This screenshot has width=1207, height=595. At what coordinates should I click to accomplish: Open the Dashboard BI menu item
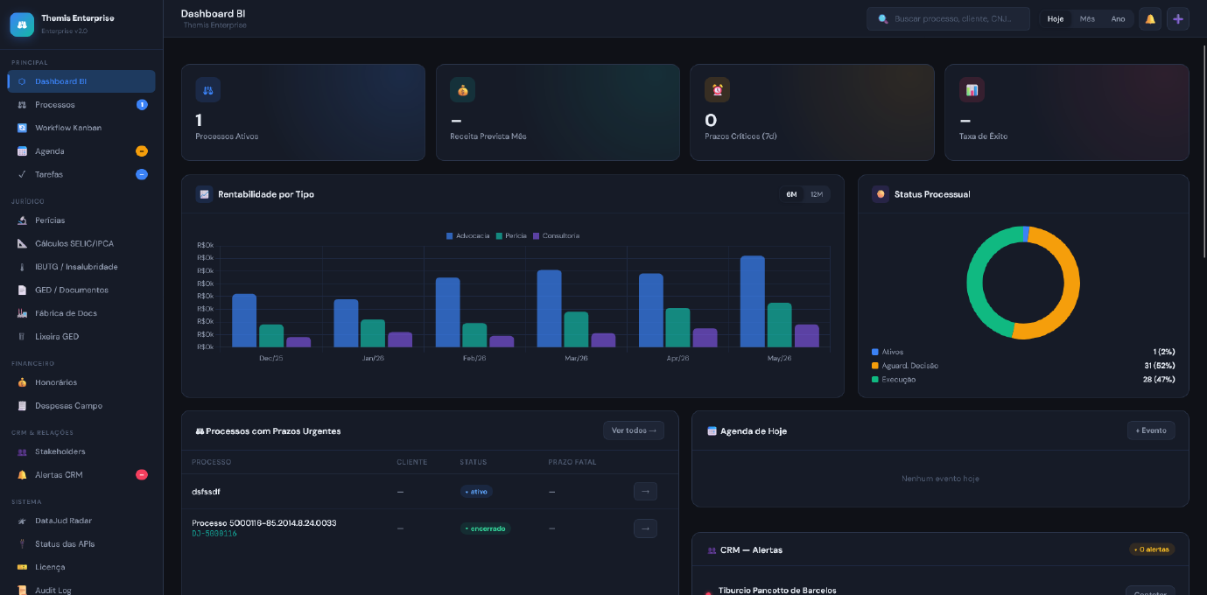point(81,81)
